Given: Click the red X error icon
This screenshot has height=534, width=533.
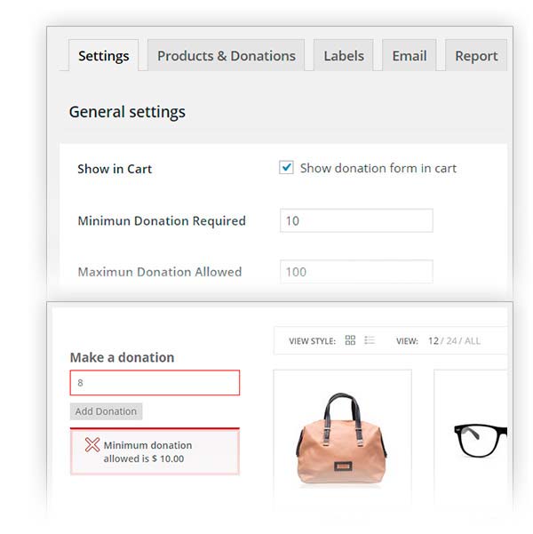Looking at the screenshot, I should pyautogui.click(x=91, y=445).
